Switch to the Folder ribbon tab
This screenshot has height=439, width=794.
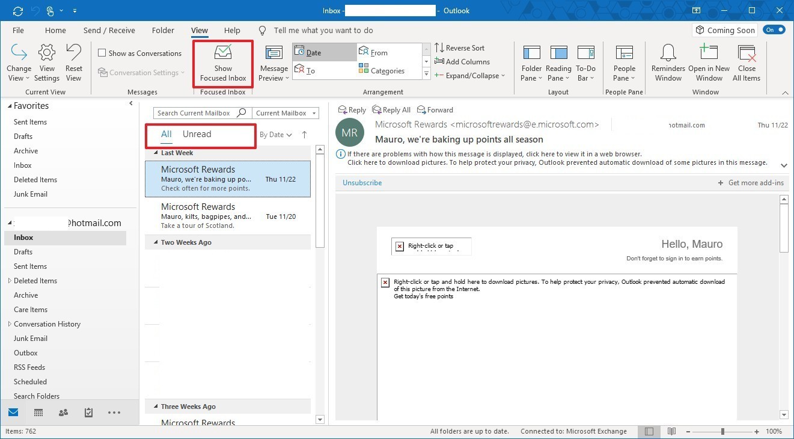(x=163, y=30)
